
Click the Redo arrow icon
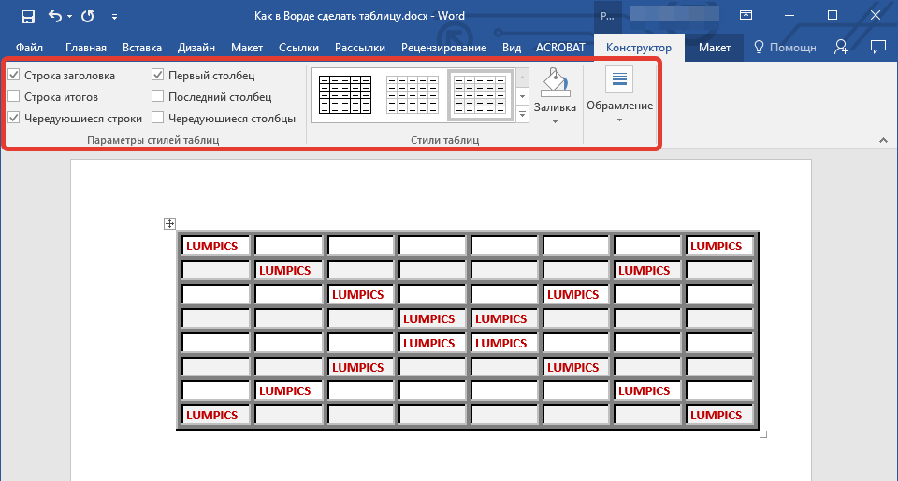tap(87, 16)
